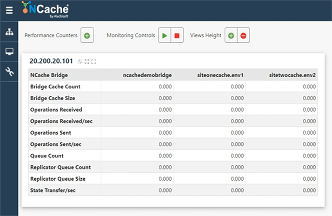The height and width of the screenshot is (216, 332).
Task: Select the Operations Received/sec row label
Action: (61, 122)
